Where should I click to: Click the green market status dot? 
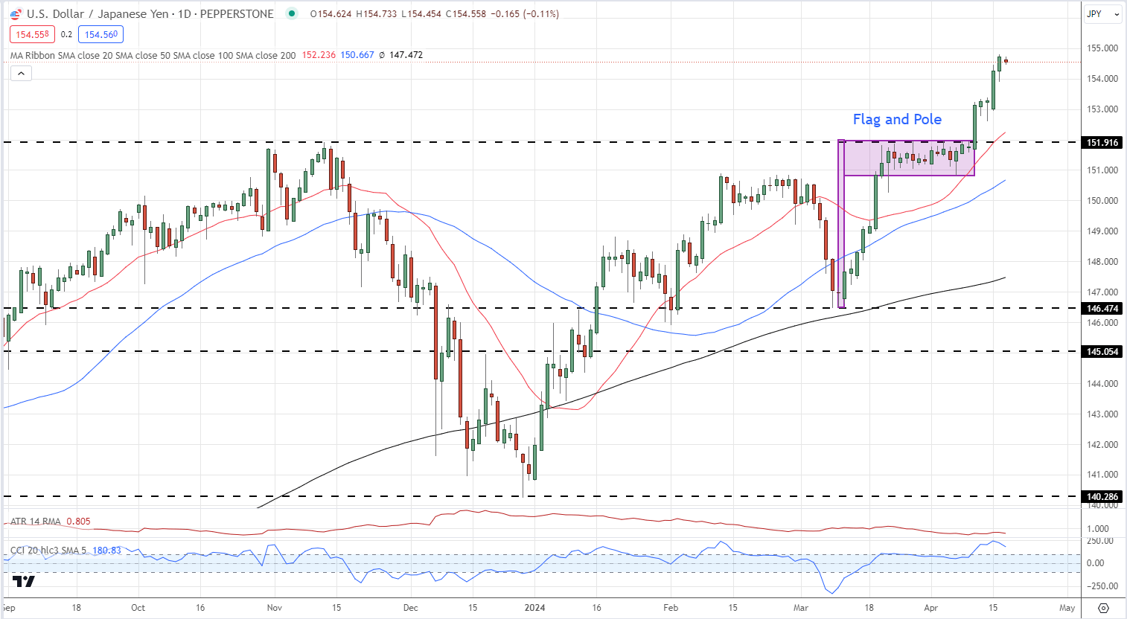point(292,13)
